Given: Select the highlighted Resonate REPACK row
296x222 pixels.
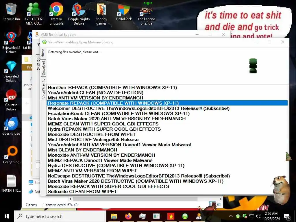Looking at the screenshot, I should [x=167, y=103].
